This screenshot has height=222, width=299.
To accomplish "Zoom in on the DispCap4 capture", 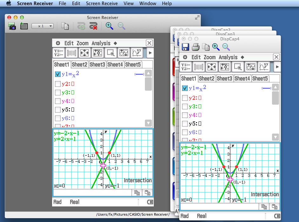I will [216, 47].
